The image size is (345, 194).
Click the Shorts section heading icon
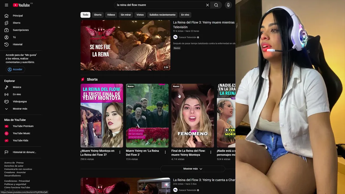tap(83, 79)
